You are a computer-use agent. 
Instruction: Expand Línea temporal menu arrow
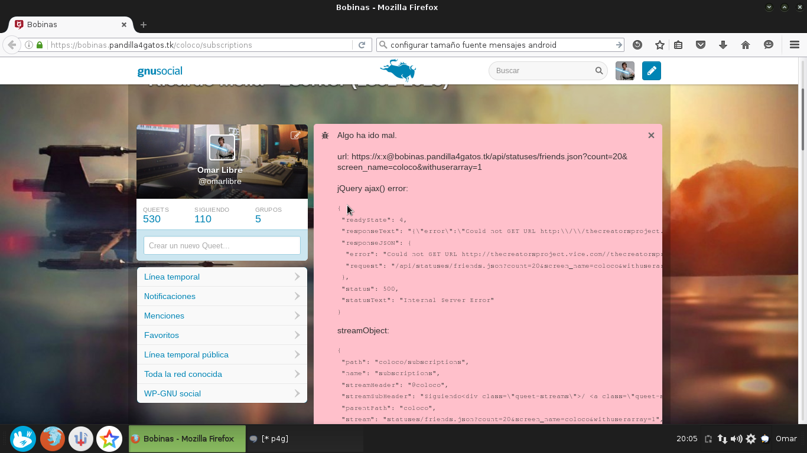click(x=297, y=277)
